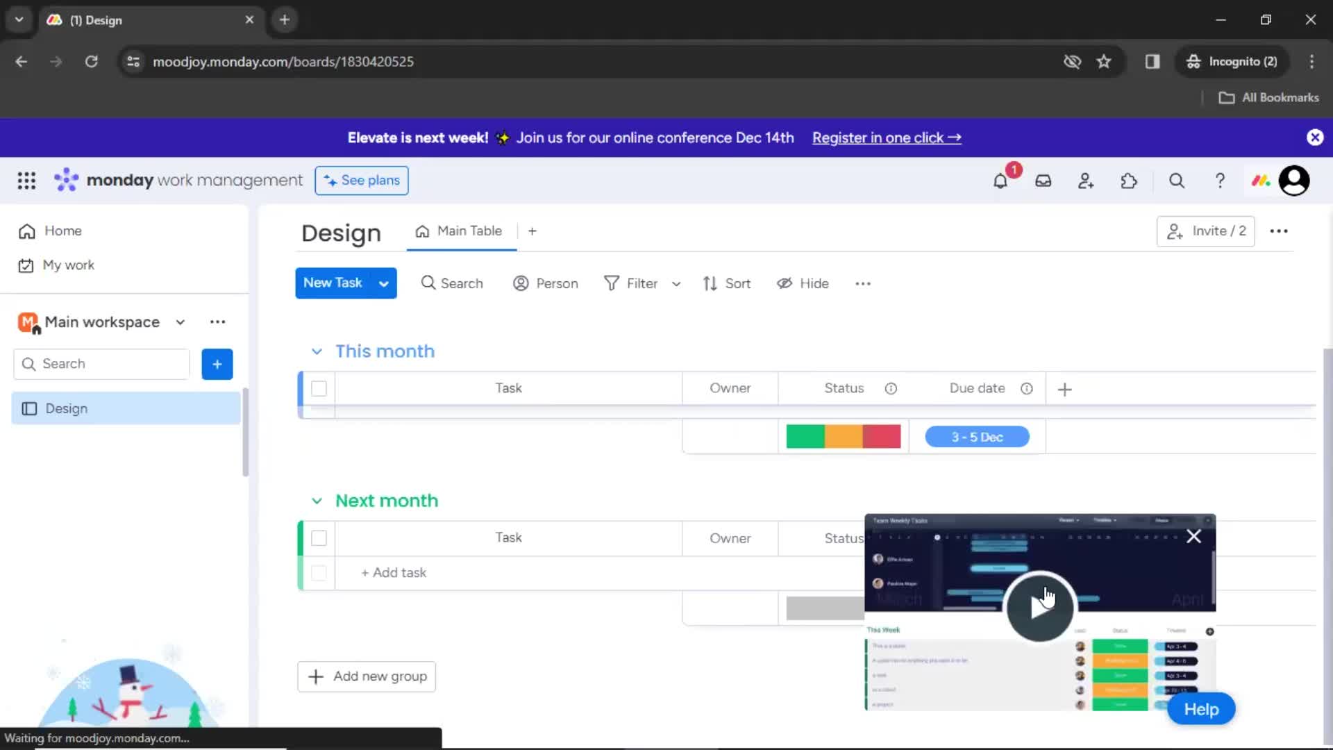This screenshot has width=1333, height=750.
Task: Collapse the This month group
Action: [x=317, y=351]
